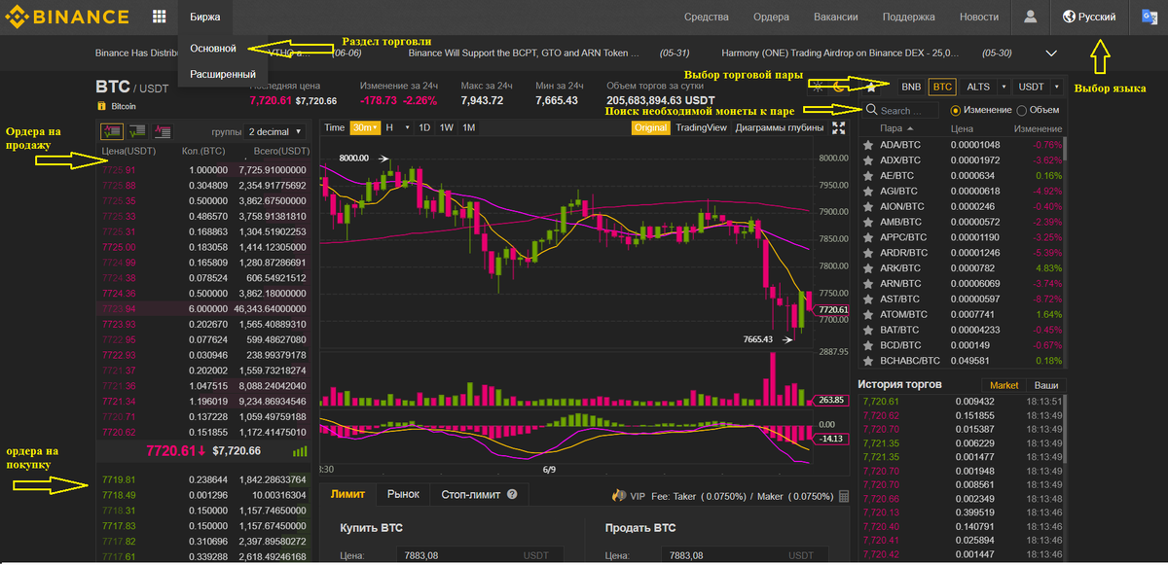This screenshot has width=1168, height=565.
Task: Open the Средства menu item
Action: [x=707, y=17]
